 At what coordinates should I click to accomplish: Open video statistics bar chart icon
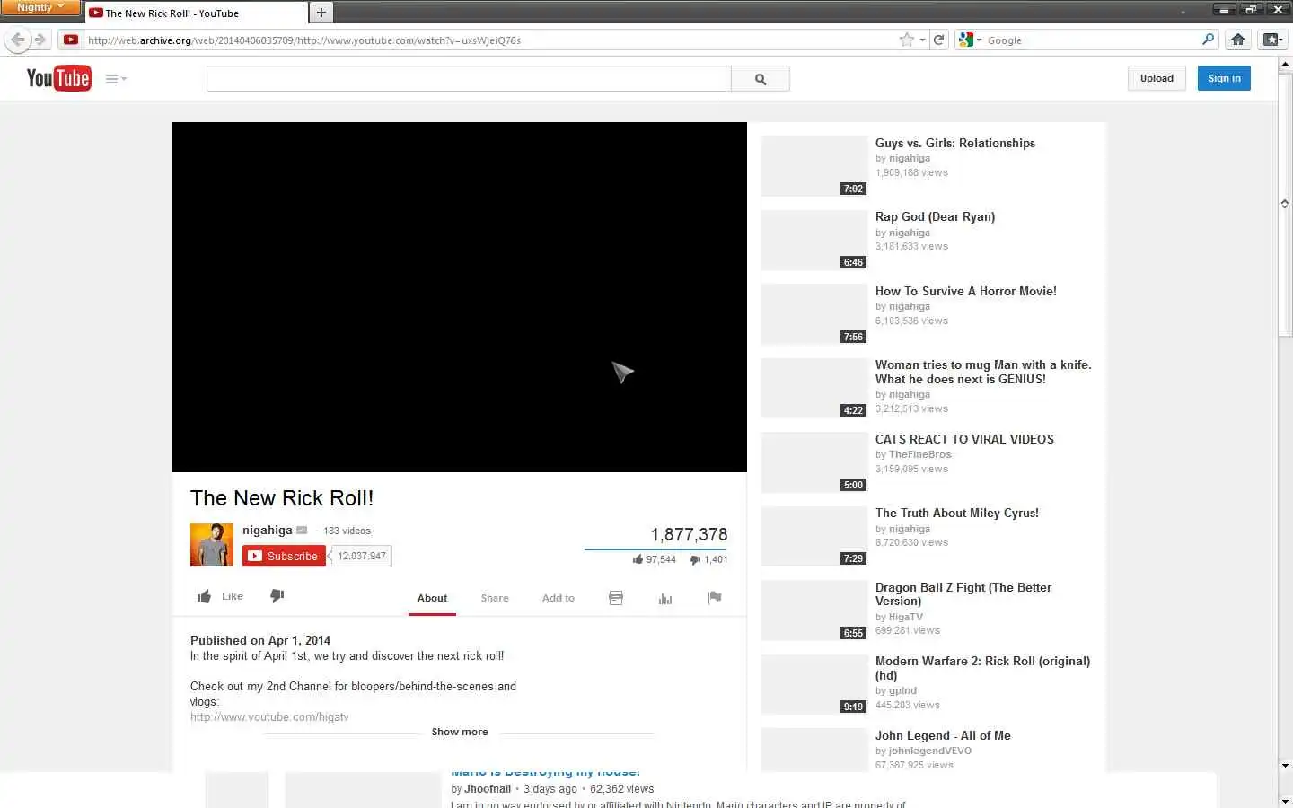(x=665, y=598)
